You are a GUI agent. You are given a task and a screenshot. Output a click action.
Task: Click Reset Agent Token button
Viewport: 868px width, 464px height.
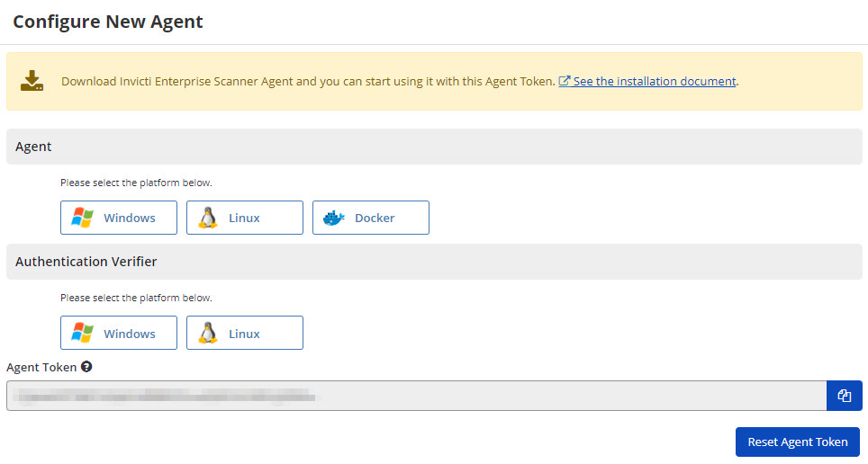pyautogui.click(x=798, y=442)
